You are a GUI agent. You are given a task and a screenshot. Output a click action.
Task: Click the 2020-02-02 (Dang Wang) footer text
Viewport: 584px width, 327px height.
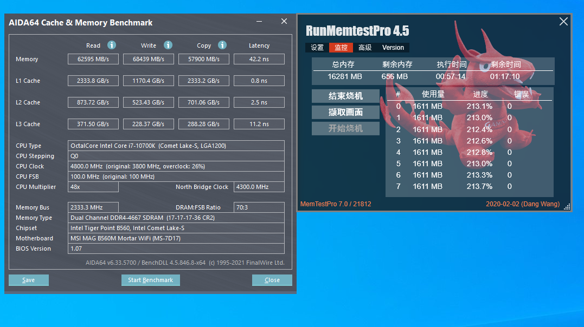523,204
